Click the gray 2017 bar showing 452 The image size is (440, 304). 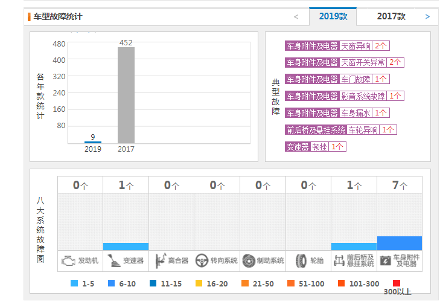[126, 95]
